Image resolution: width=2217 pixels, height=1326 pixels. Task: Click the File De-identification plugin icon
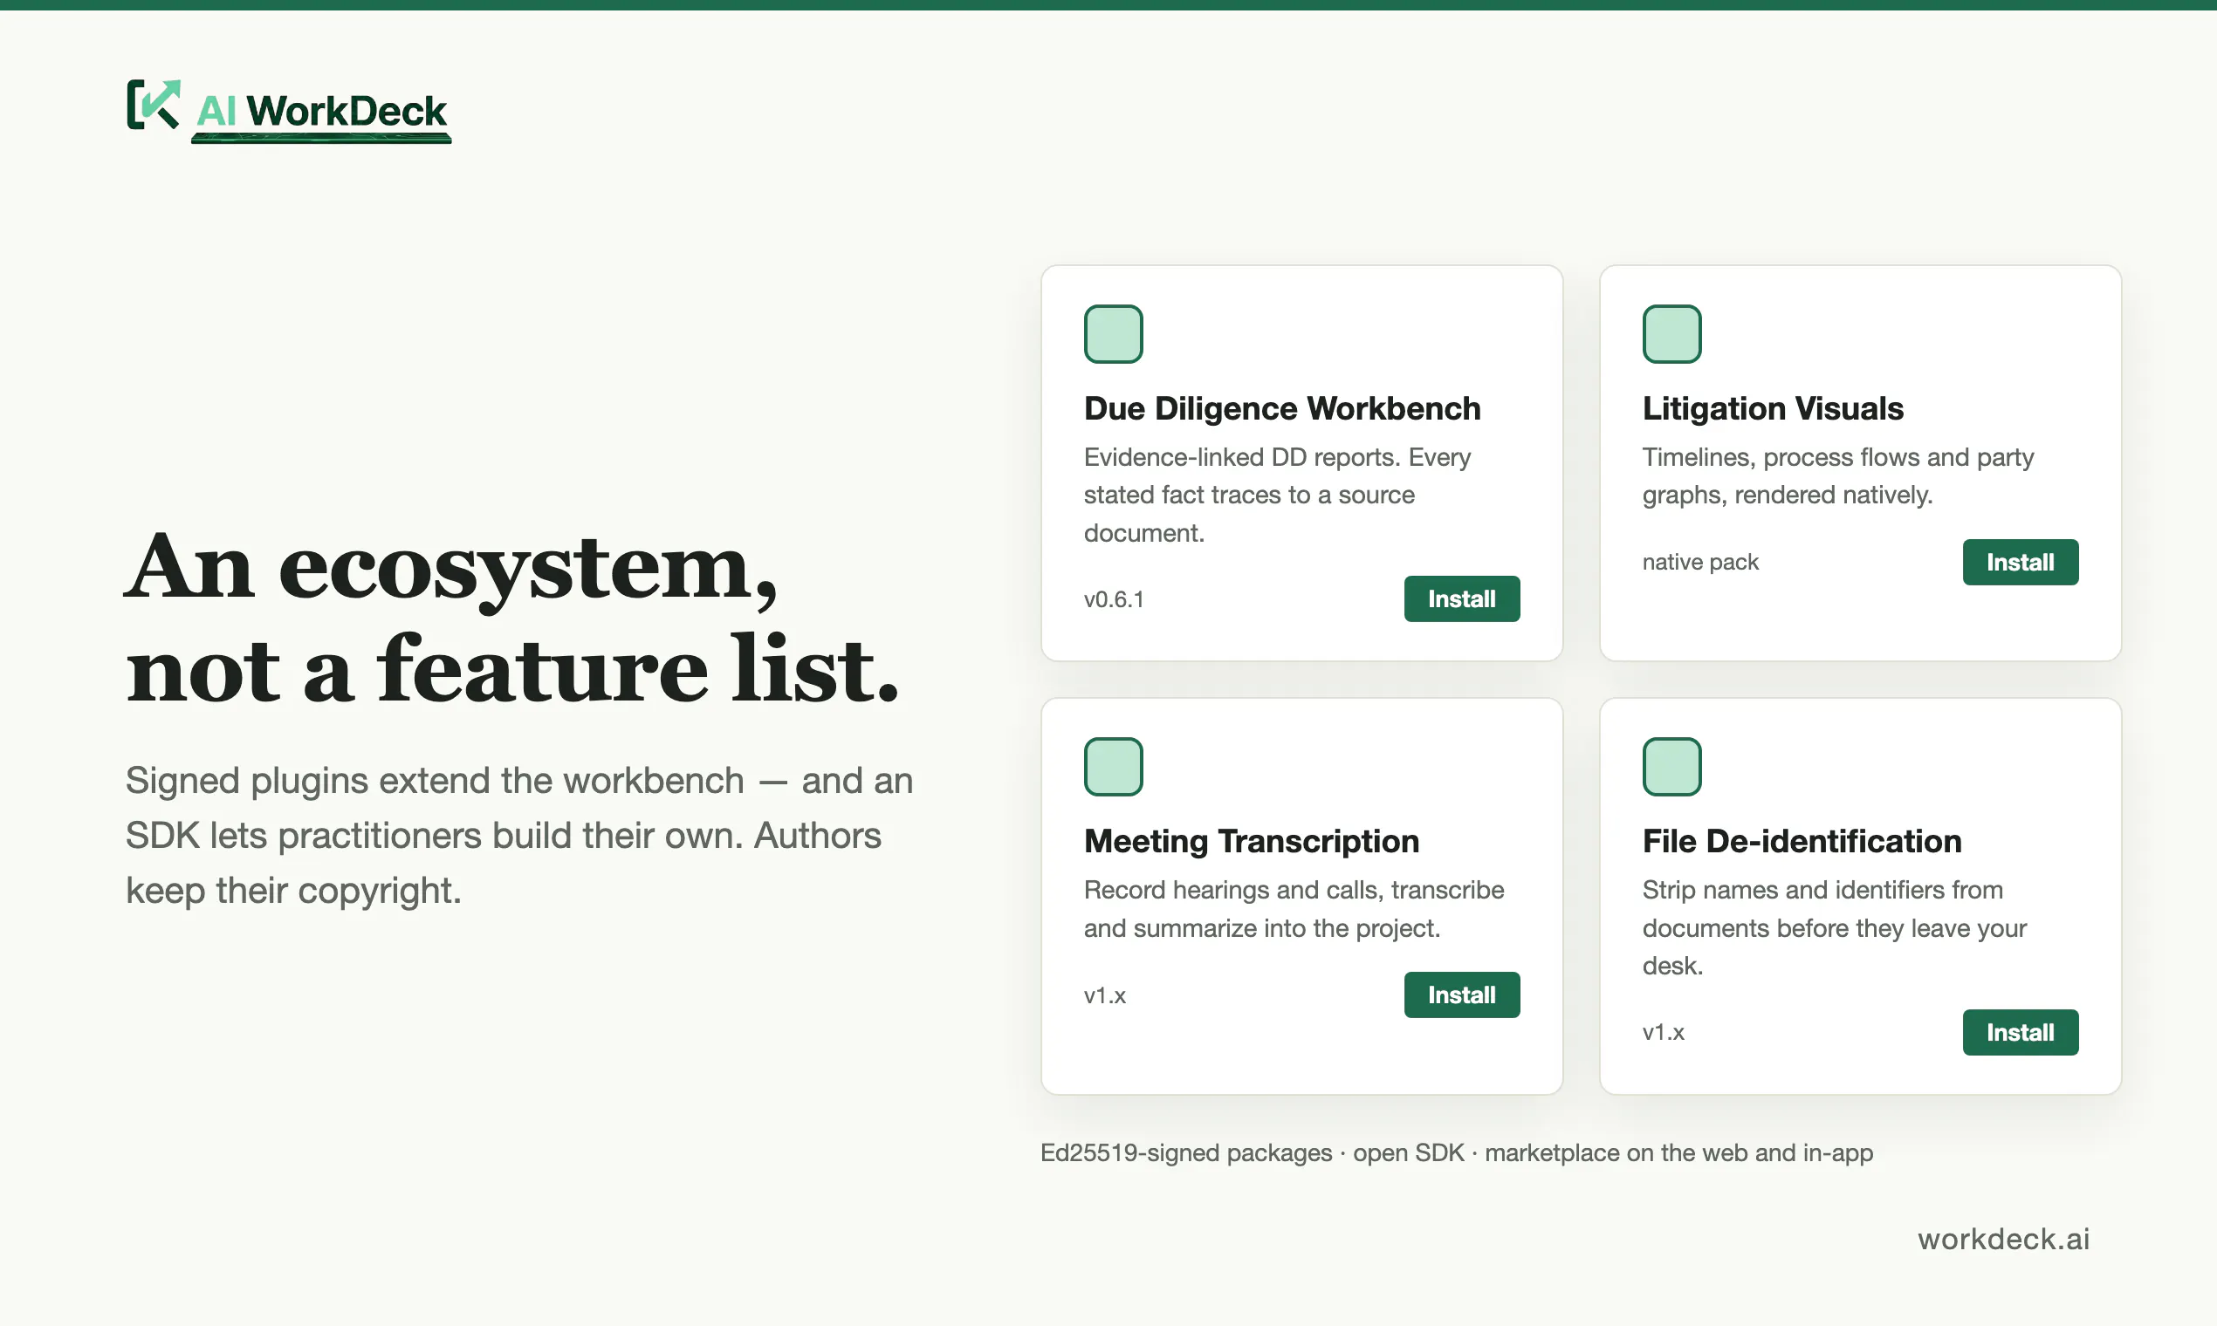(x=1671, y=767)
